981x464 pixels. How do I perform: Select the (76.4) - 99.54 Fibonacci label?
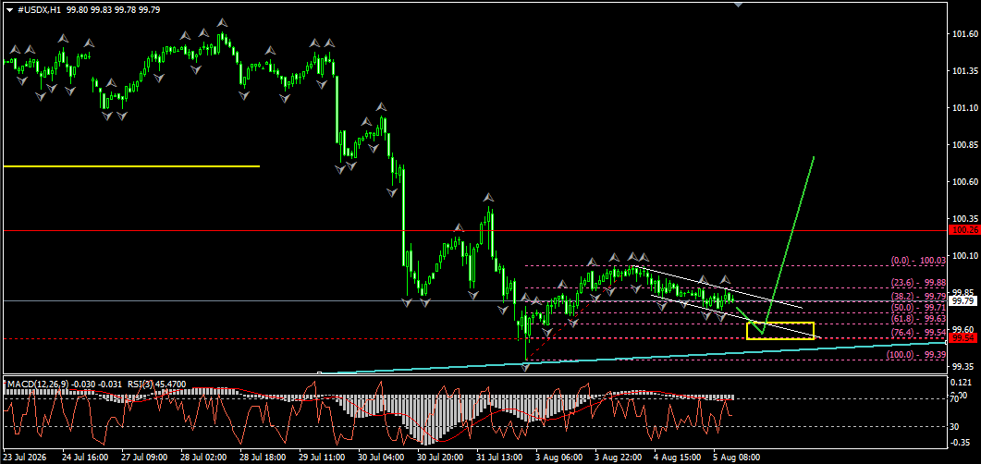point(918,333)
